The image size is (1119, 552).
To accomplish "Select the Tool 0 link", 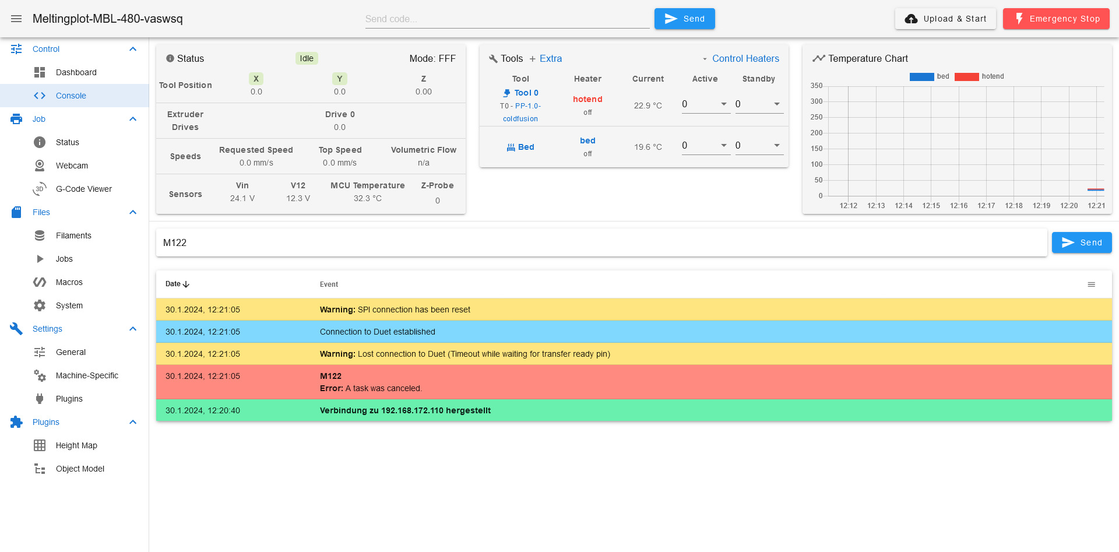I will pos(521,93).
